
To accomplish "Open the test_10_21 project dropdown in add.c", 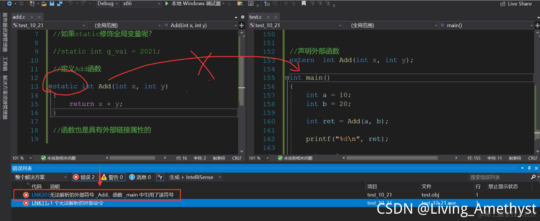I will pyautogui.click(x=49, y=25).
